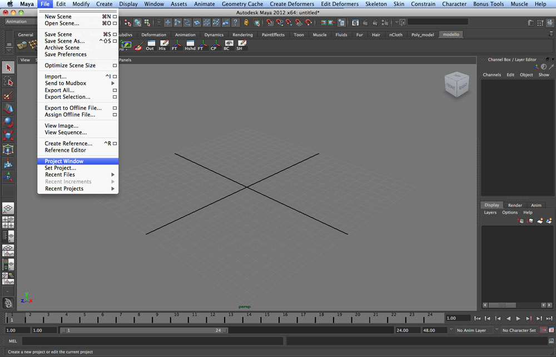Switch to Persp/Graph Editor layout
The height and width of the screenshot is (357, 556).
pos(8,251)
